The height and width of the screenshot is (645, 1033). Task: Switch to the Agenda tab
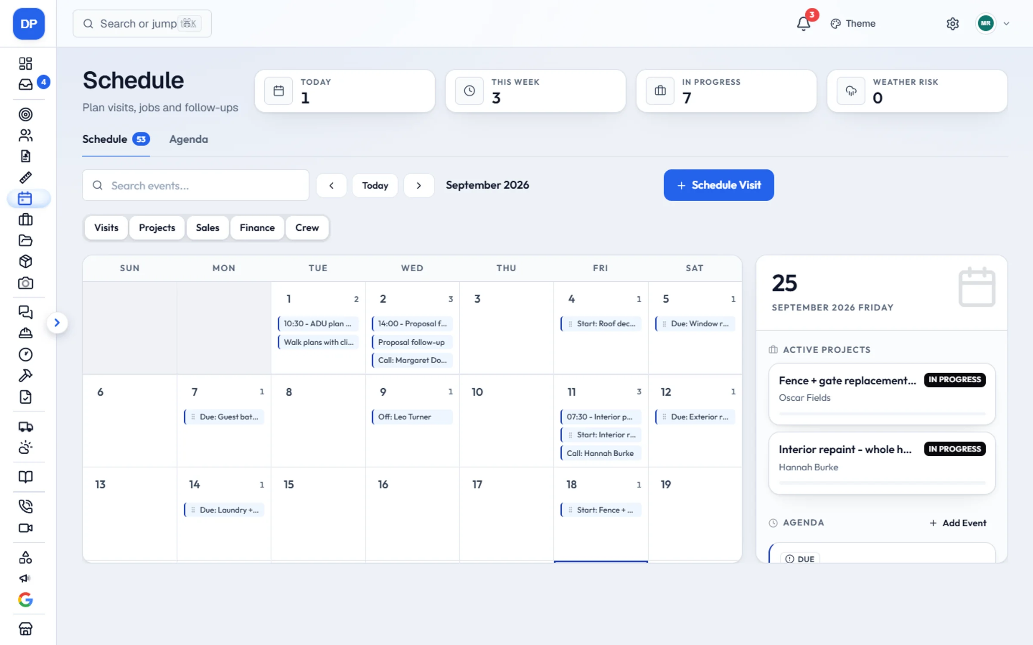pyautogui.click(x=189, y=139)
